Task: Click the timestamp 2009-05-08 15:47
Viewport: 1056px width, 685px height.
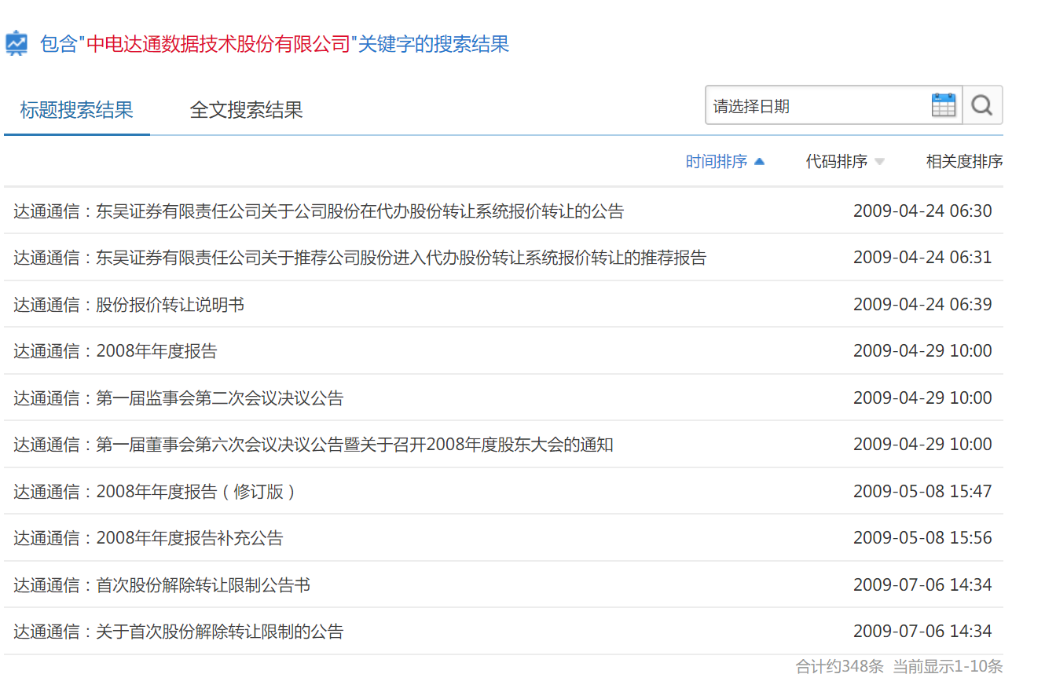Action: pos(922,491)
